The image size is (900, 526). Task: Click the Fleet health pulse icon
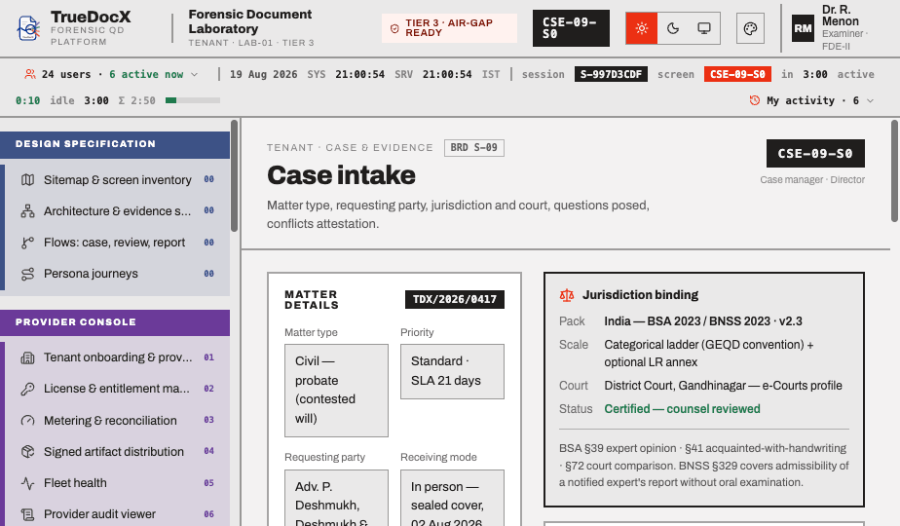click(27, 483)
